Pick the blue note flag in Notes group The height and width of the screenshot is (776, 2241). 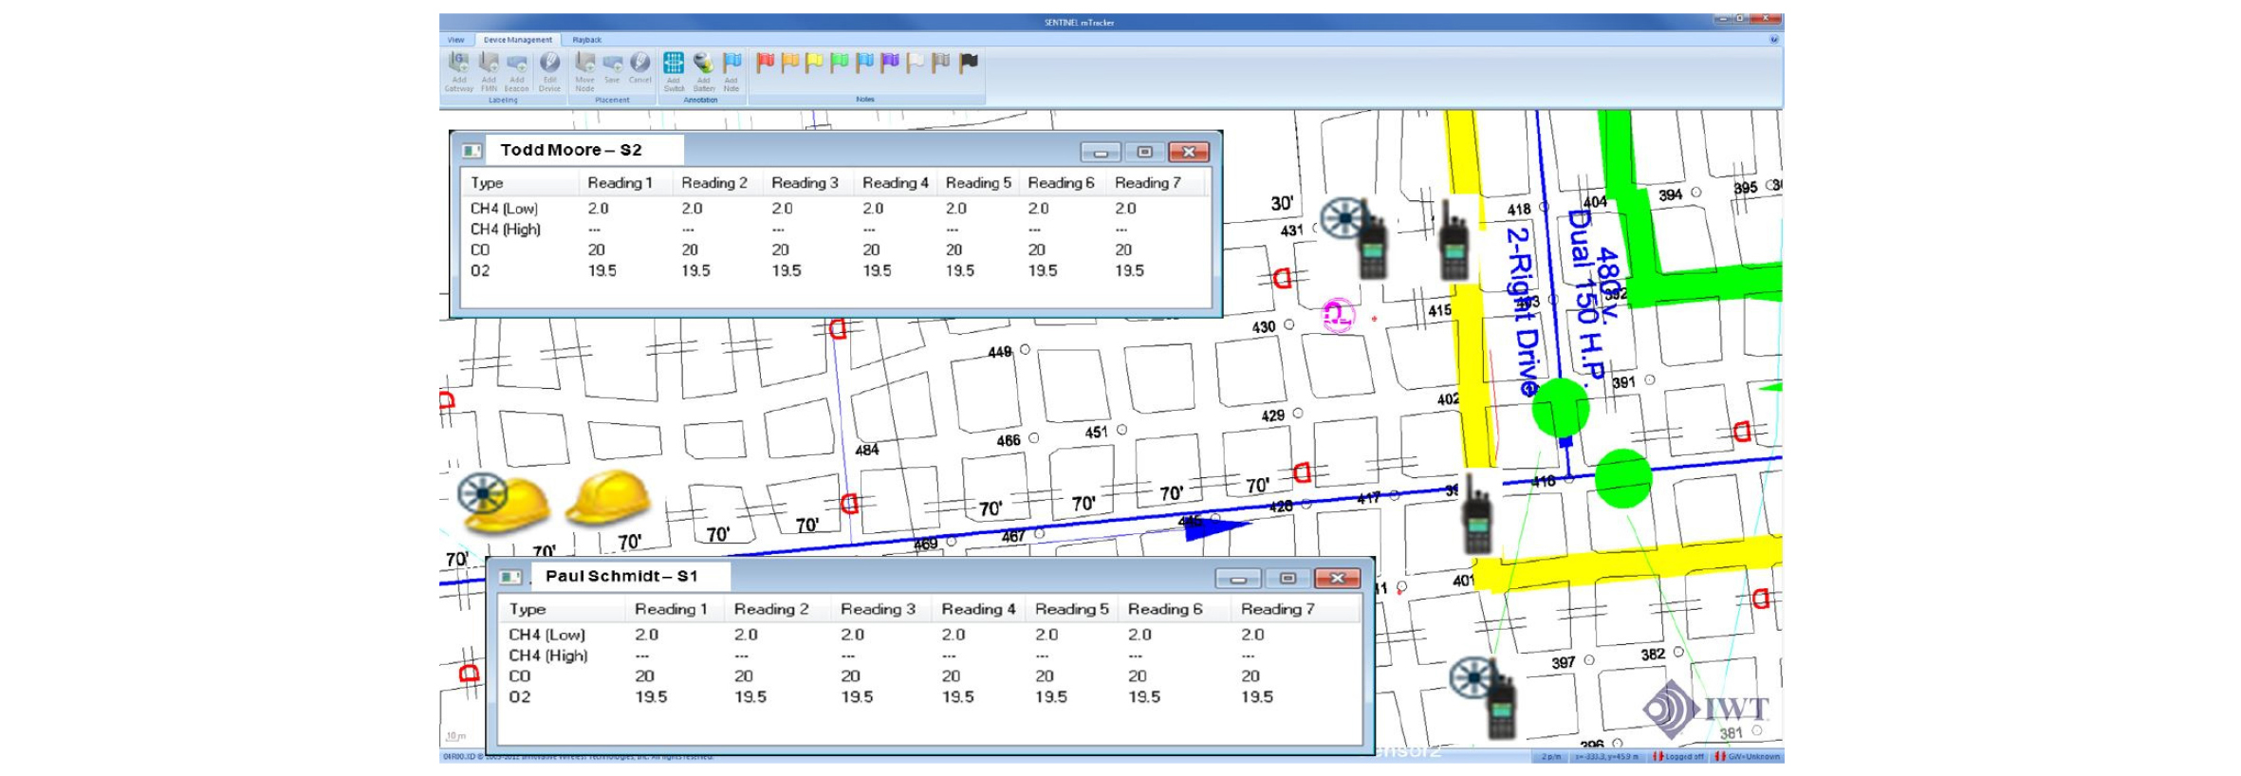865,63
